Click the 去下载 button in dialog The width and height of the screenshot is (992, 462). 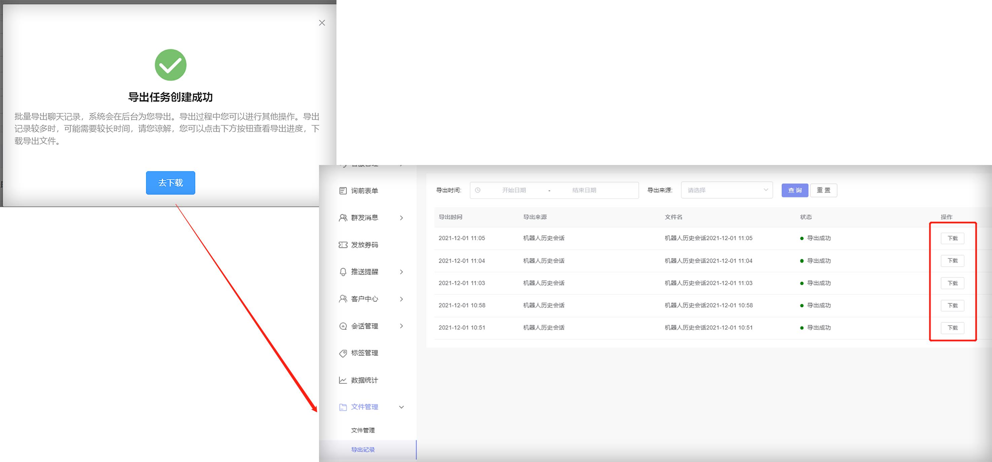170,183
